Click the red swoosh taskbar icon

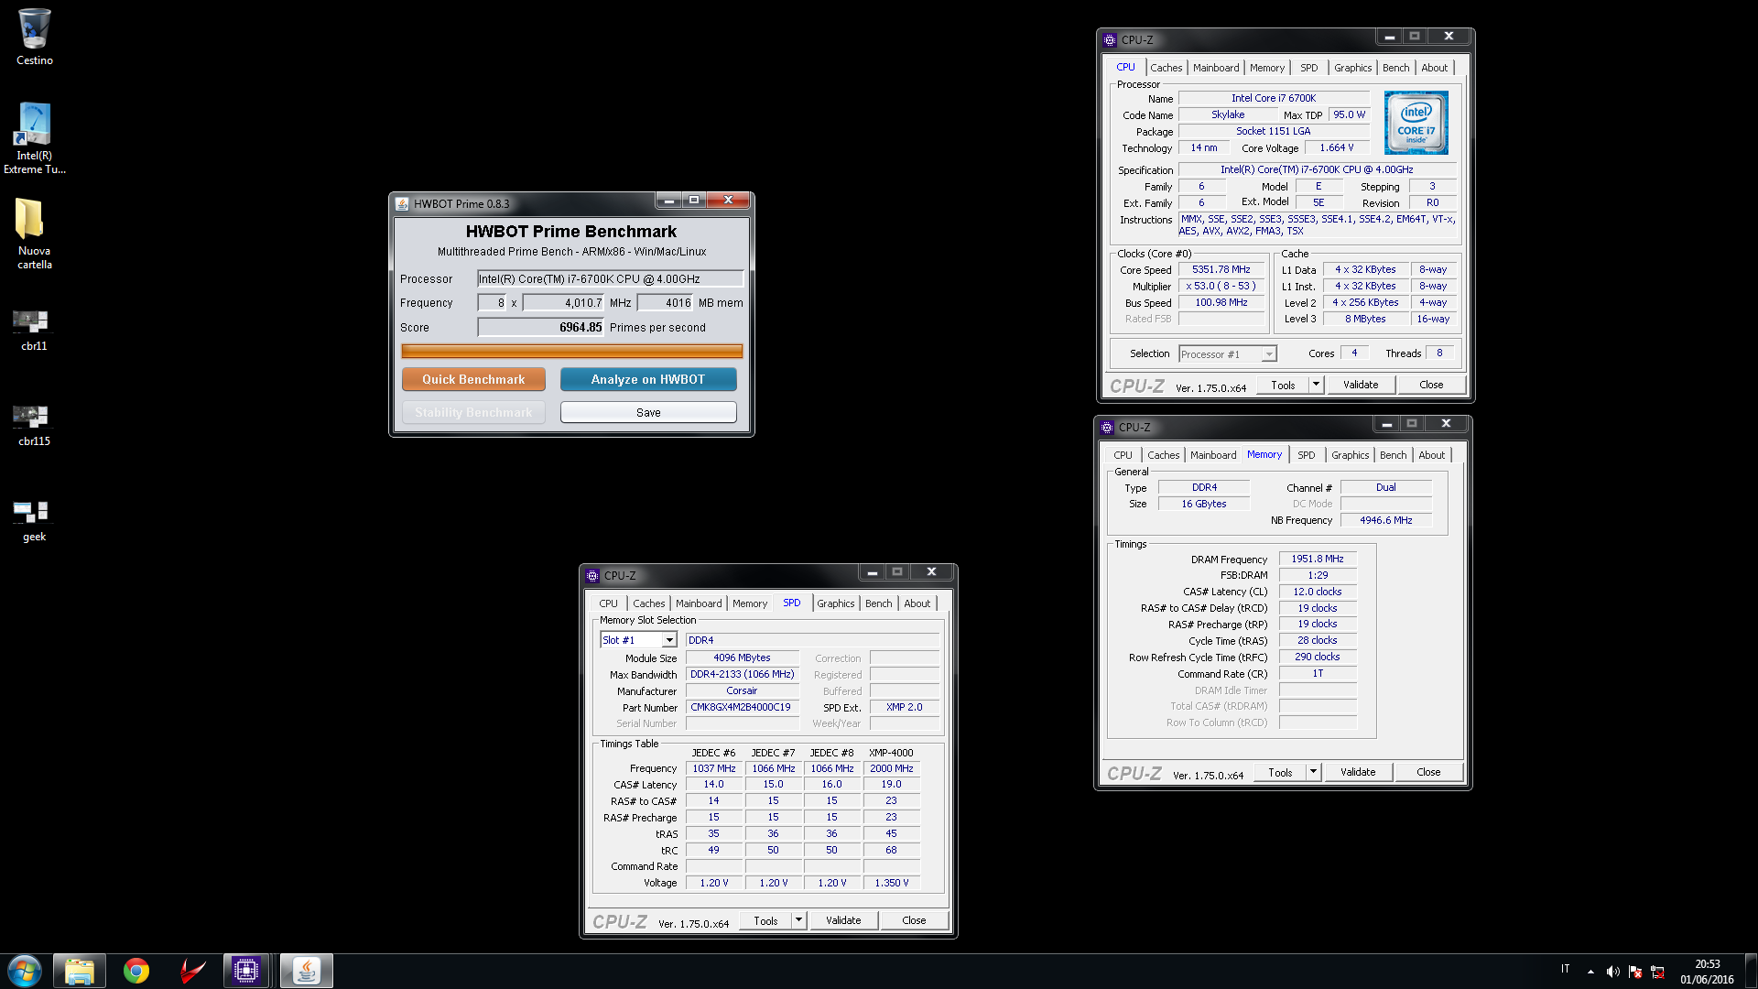[192, 971]
